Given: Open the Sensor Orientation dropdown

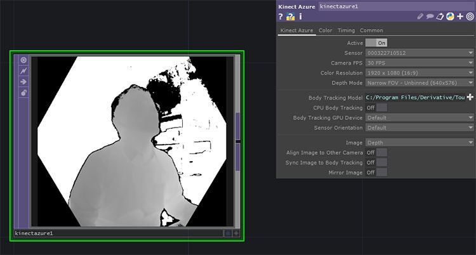Looking at the screenshot, I should point(420,128).
